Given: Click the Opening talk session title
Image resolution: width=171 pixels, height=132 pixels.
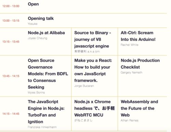Looking at the screenshot, I should (41, 18).
